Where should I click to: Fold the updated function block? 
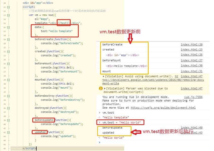click(9, 132)
